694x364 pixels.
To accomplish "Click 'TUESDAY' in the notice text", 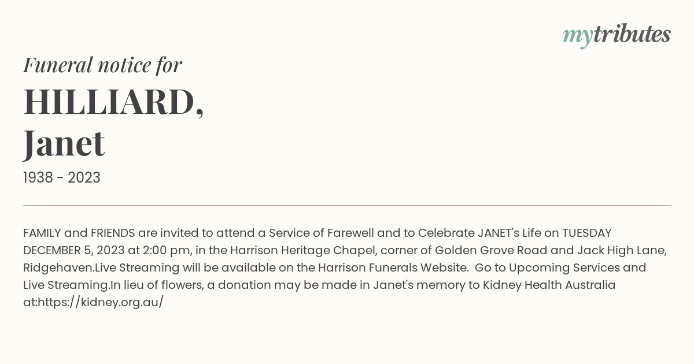I will click(586, 233).
